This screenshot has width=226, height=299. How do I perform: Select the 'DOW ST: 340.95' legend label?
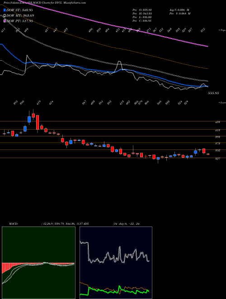coord(20,10)
